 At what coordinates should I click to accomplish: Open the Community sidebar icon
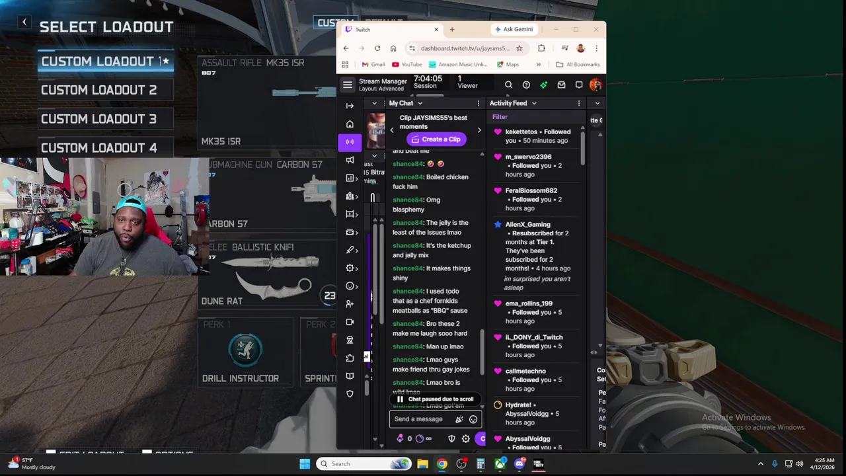point(350,196)
